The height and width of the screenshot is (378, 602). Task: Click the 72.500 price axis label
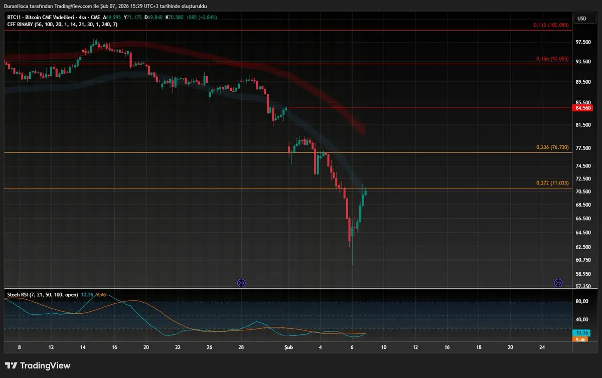[583, 178]
